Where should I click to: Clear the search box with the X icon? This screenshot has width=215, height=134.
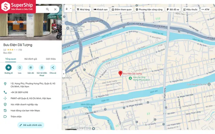[55, 9]
